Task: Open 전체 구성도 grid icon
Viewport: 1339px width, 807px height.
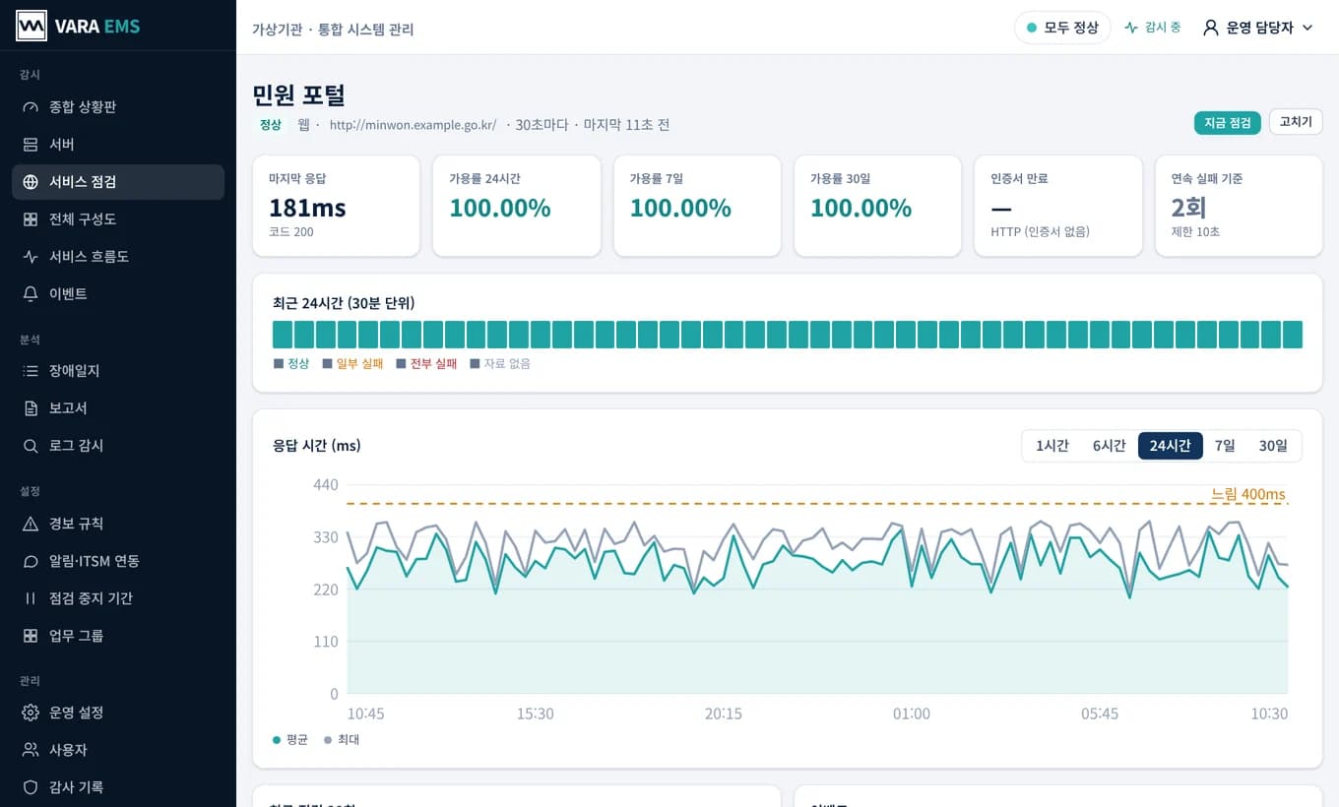Action: (x=31, y=218)
